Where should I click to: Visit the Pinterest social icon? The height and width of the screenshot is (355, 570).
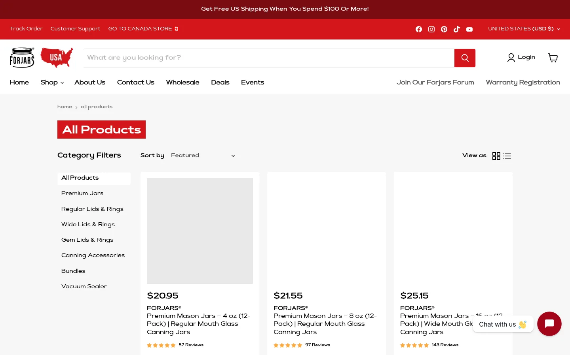[444, 29]
